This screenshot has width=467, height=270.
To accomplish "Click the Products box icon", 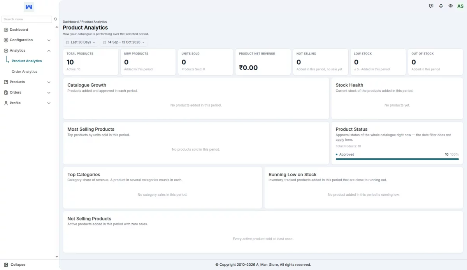I will pyautogui.click(x=6, y=82).
